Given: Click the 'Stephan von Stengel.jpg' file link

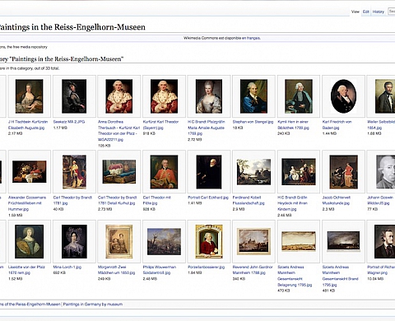Looking at the screenshot, I should 253,122.
